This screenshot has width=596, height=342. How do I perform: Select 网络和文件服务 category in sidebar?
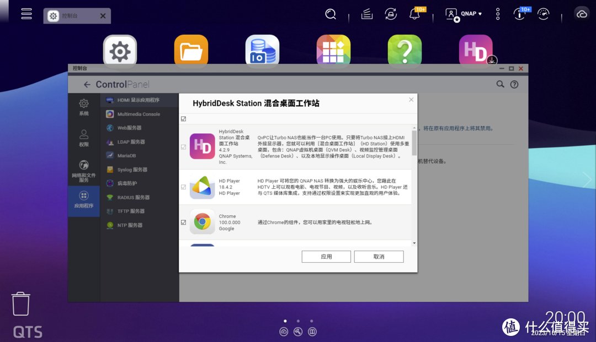84,171
